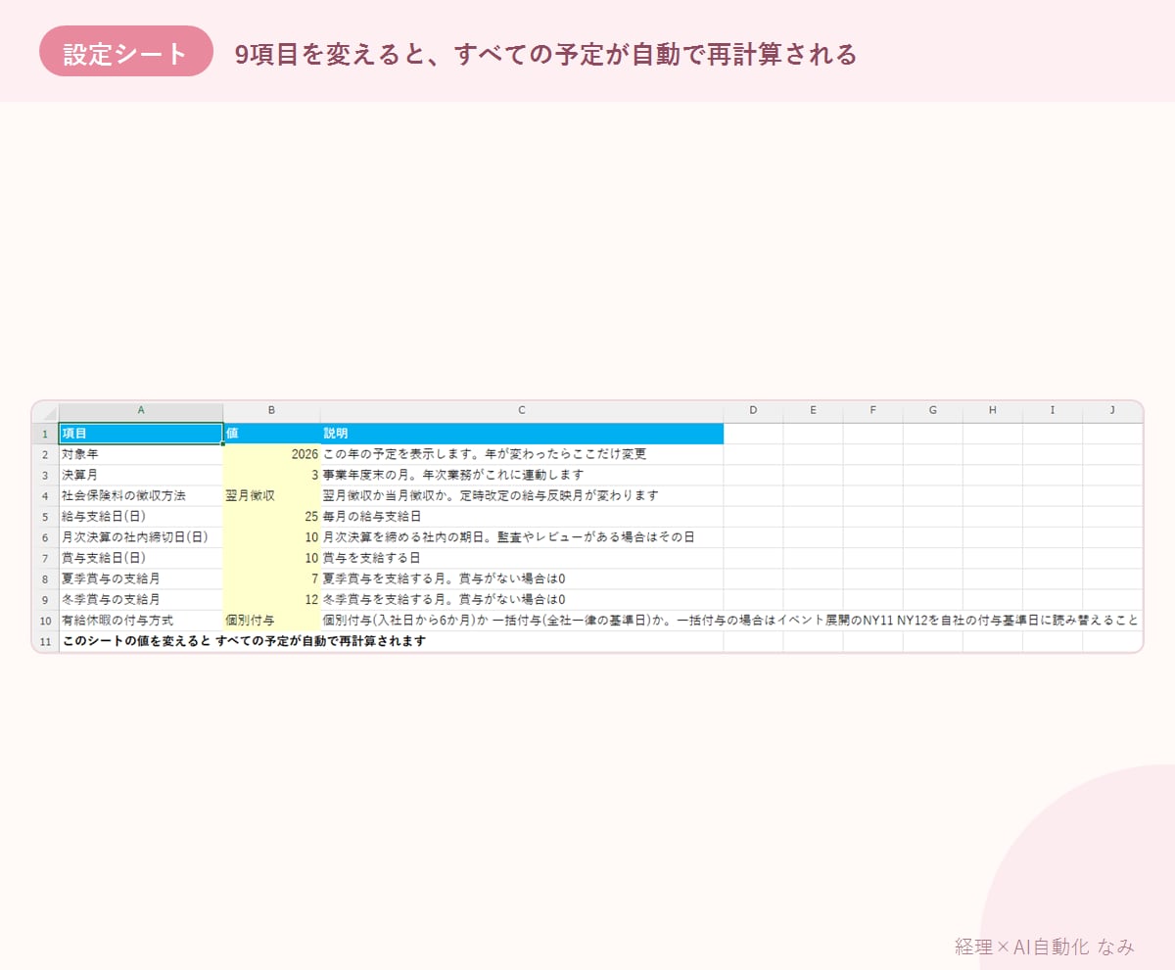Select row 11 header number
The image size is (1175, 970).
[x=45, y=641]
